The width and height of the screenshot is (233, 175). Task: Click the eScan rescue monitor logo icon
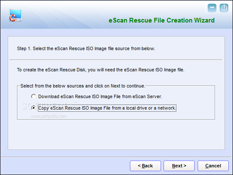tap(15, 15)
